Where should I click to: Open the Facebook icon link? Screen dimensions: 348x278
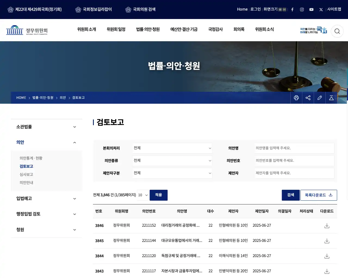(292, 10)
